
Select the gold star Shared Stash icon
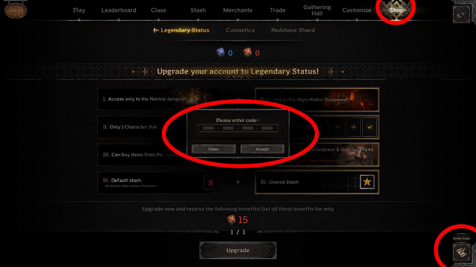coord(367,182)
